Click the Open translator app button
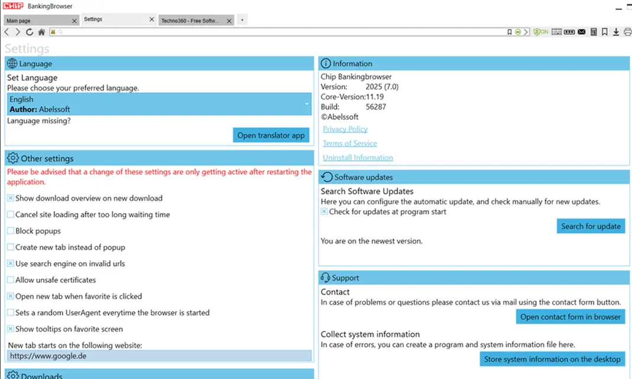Viewport: 632px width, 379px height. tap(271, 135)
